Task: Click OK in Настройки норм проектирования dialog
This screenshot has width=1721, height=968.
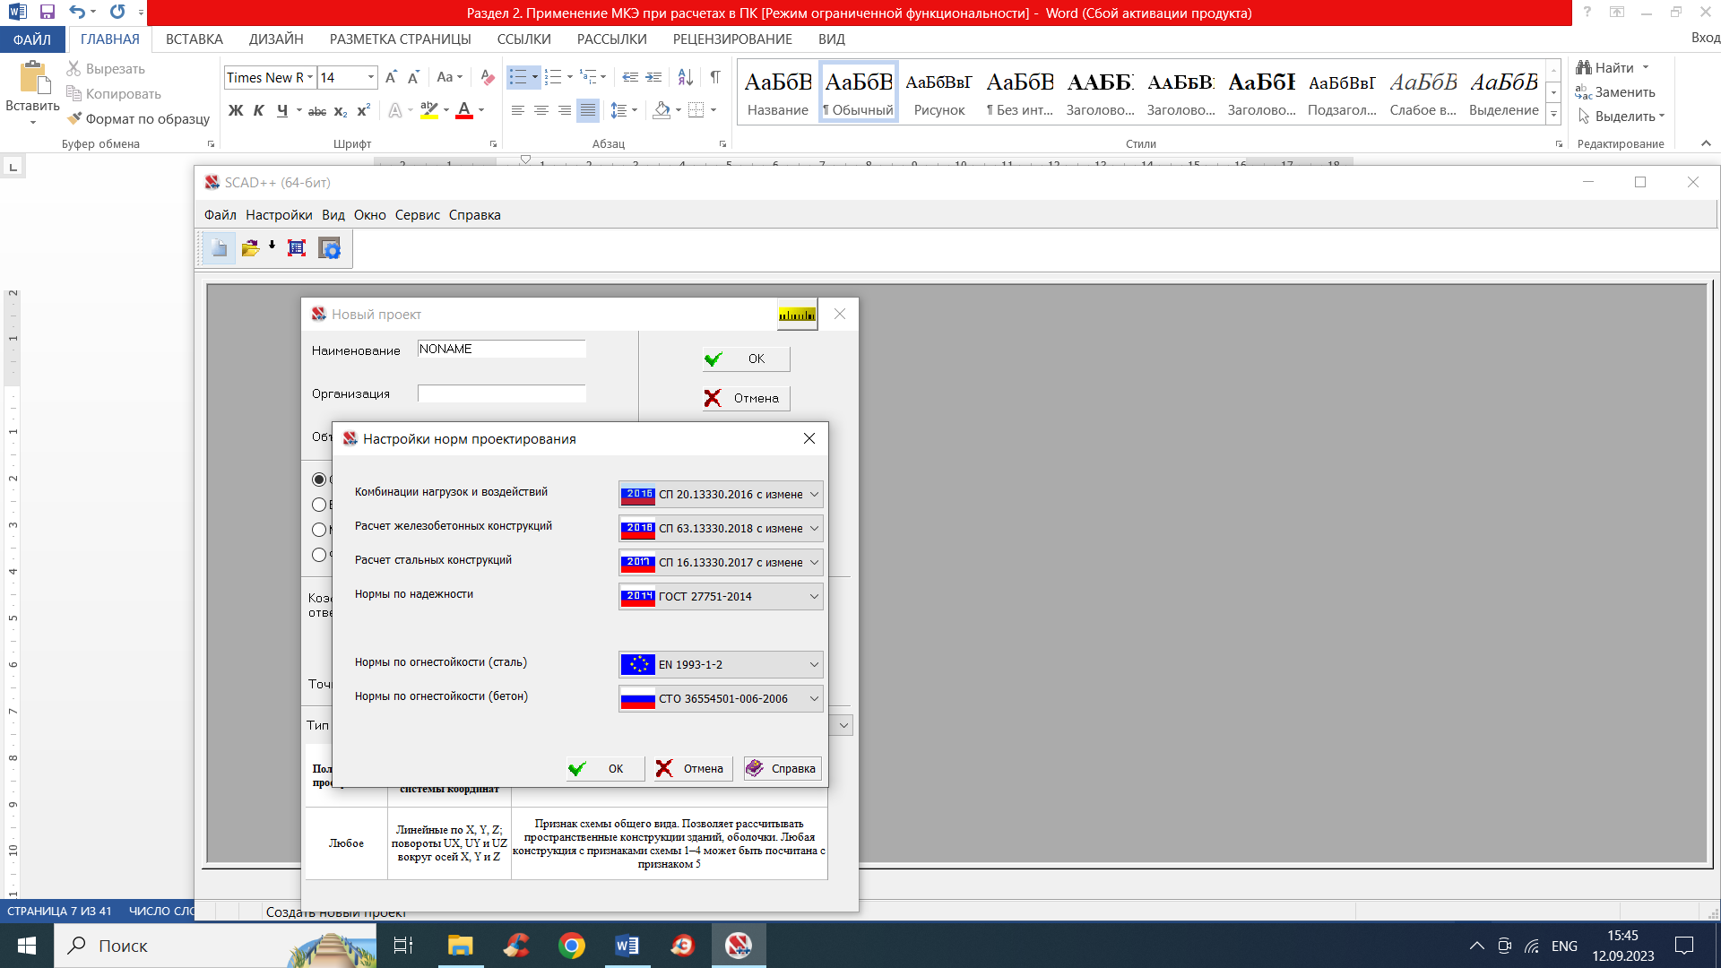Action: pyautogui.click(x=605, y=768)
